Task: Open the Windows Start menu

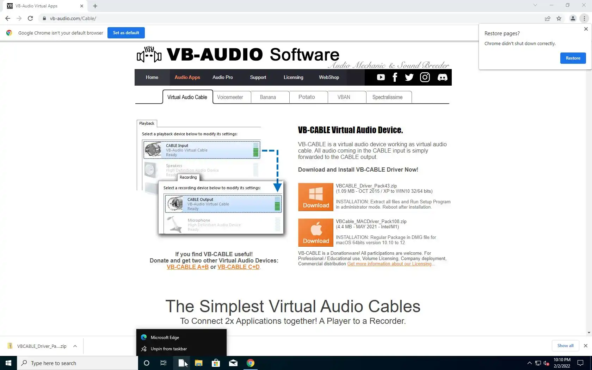Action: pos(8,363)
